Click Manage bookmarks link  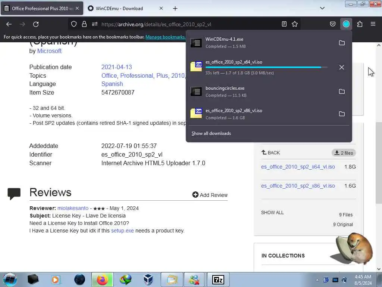[x=165, y=37]
